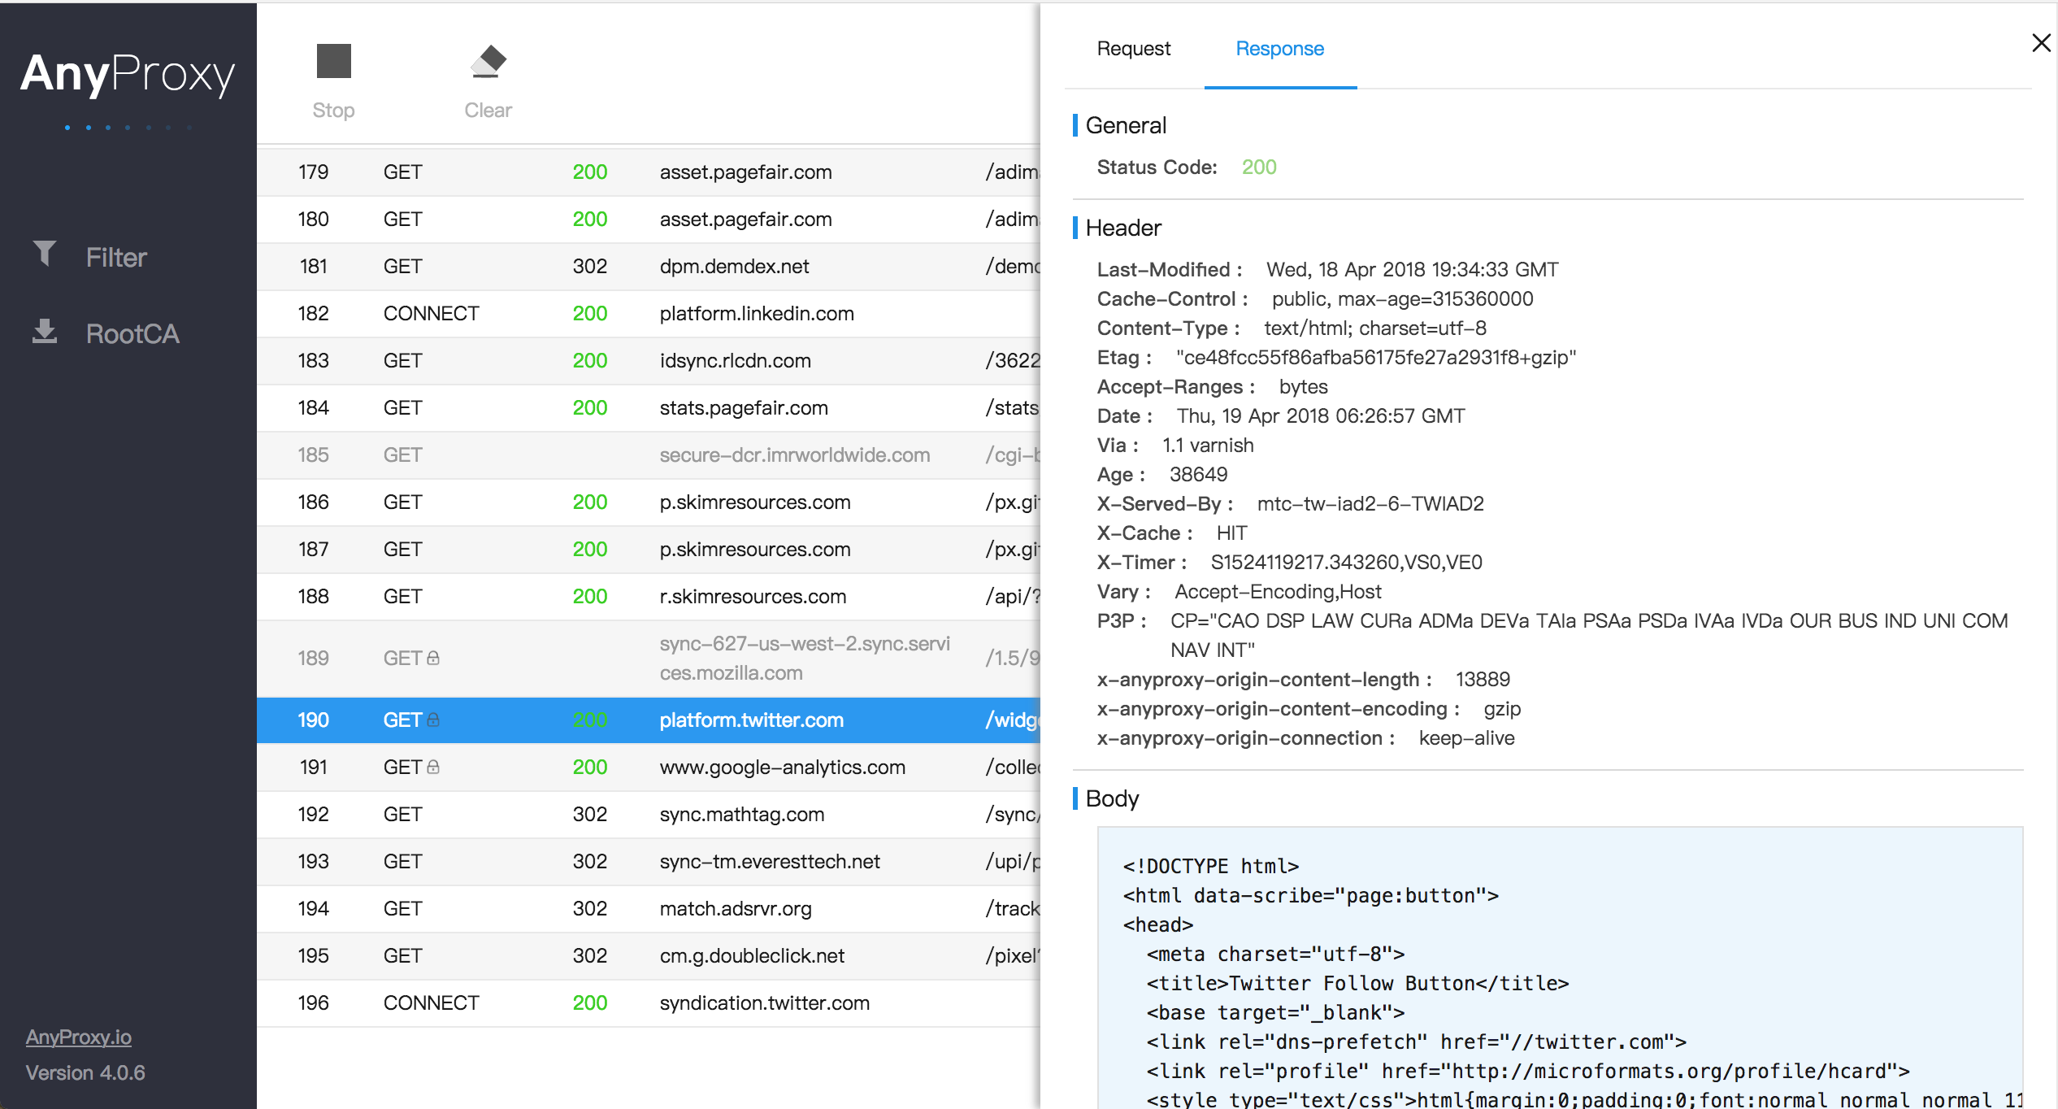Click the response Body code area

(x=1559, y=968)
